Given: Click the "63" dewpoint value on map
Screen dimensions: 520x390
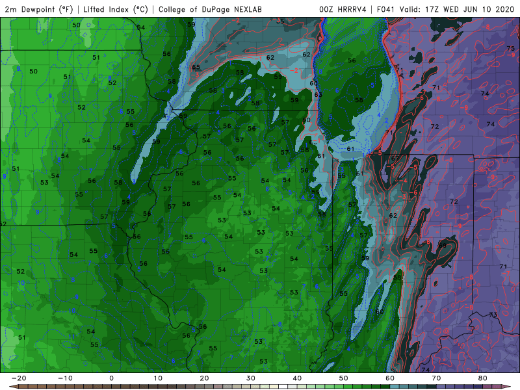Looking at the screenshot, I should click(318, 94).
